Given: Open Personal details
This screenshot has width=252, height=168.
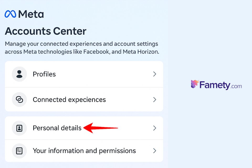Looking at the screenshot, I should coord(57,128).
